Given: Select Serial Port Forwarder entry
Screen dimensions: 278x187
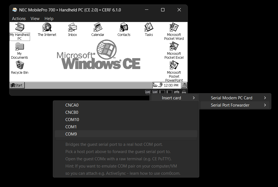Looking at the screenshot, I should click(235, 105).
